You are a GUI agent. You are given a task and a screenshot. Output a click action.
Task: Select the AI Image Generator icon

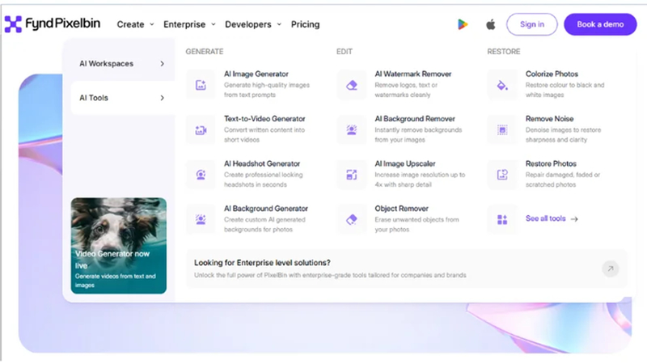(201, 85)
